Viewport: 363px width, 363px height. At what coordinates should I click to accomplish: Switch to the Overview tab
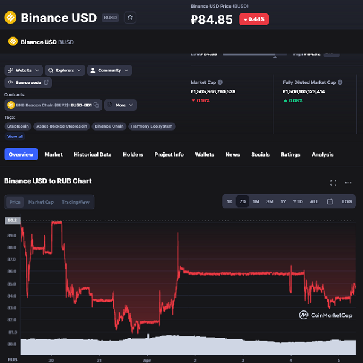(21, 154)
